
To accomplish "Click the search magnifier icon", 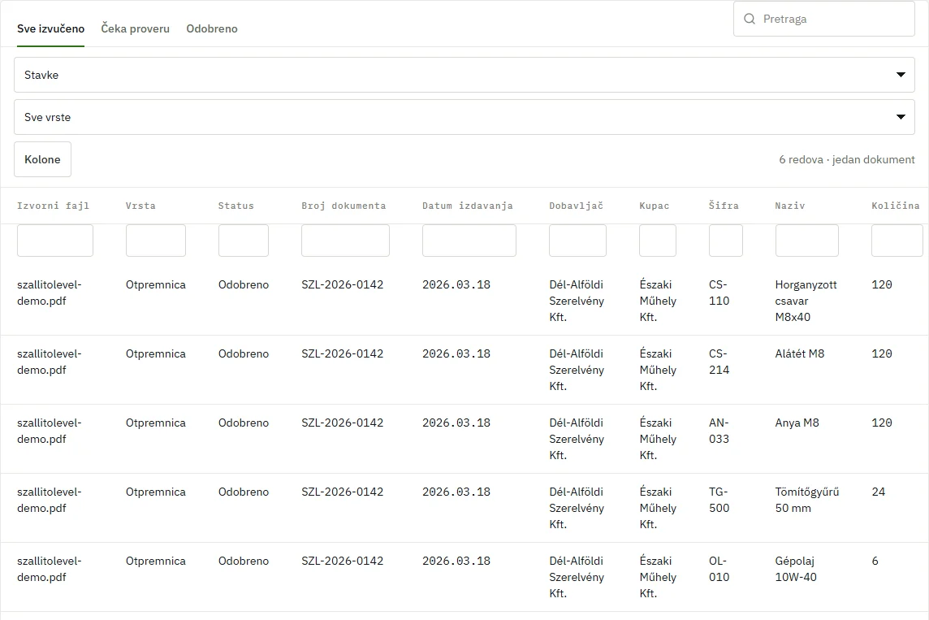I will [750, 19].
